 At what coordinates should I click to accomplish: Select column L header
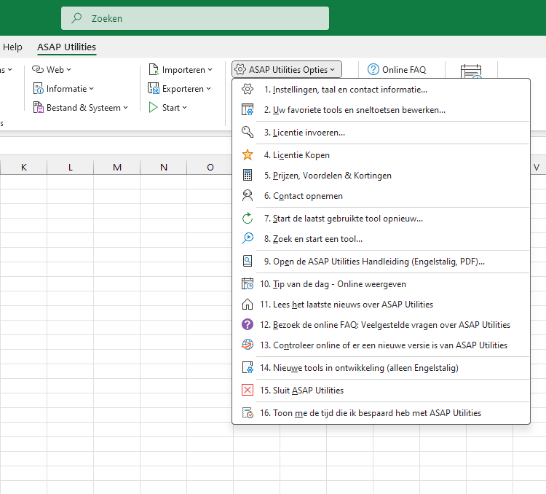[x=71, y=168]
